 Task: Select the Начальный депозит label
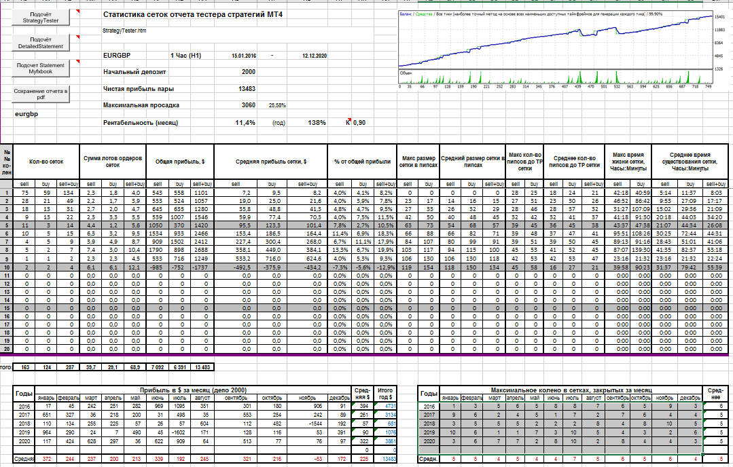point(135,72)
